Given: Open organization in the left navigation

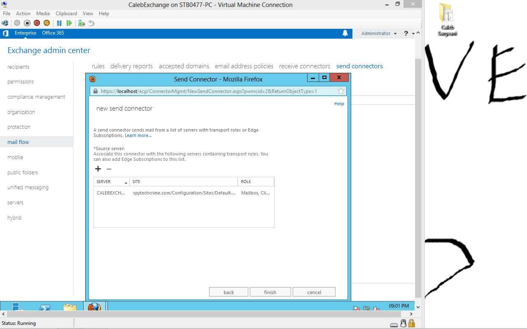Looking at the screenshot, I should click(x=21, y=112).
